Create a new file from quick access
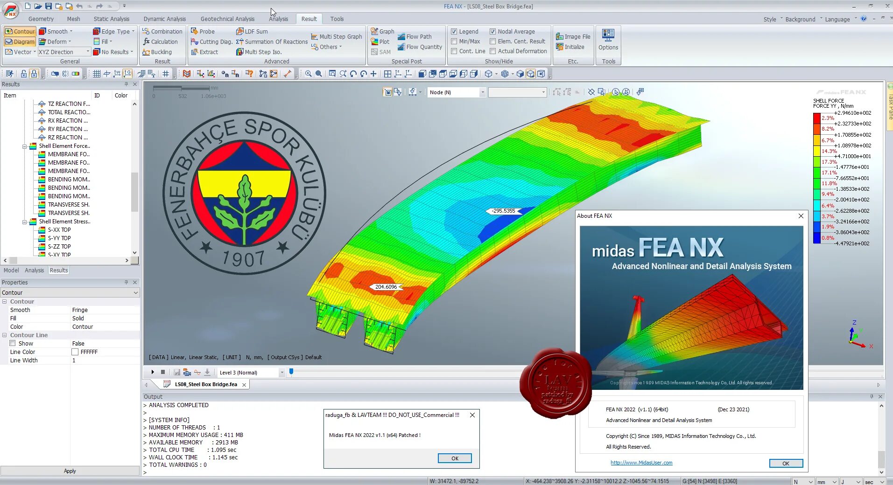This screenshot has height=485, width=893. 28,6
